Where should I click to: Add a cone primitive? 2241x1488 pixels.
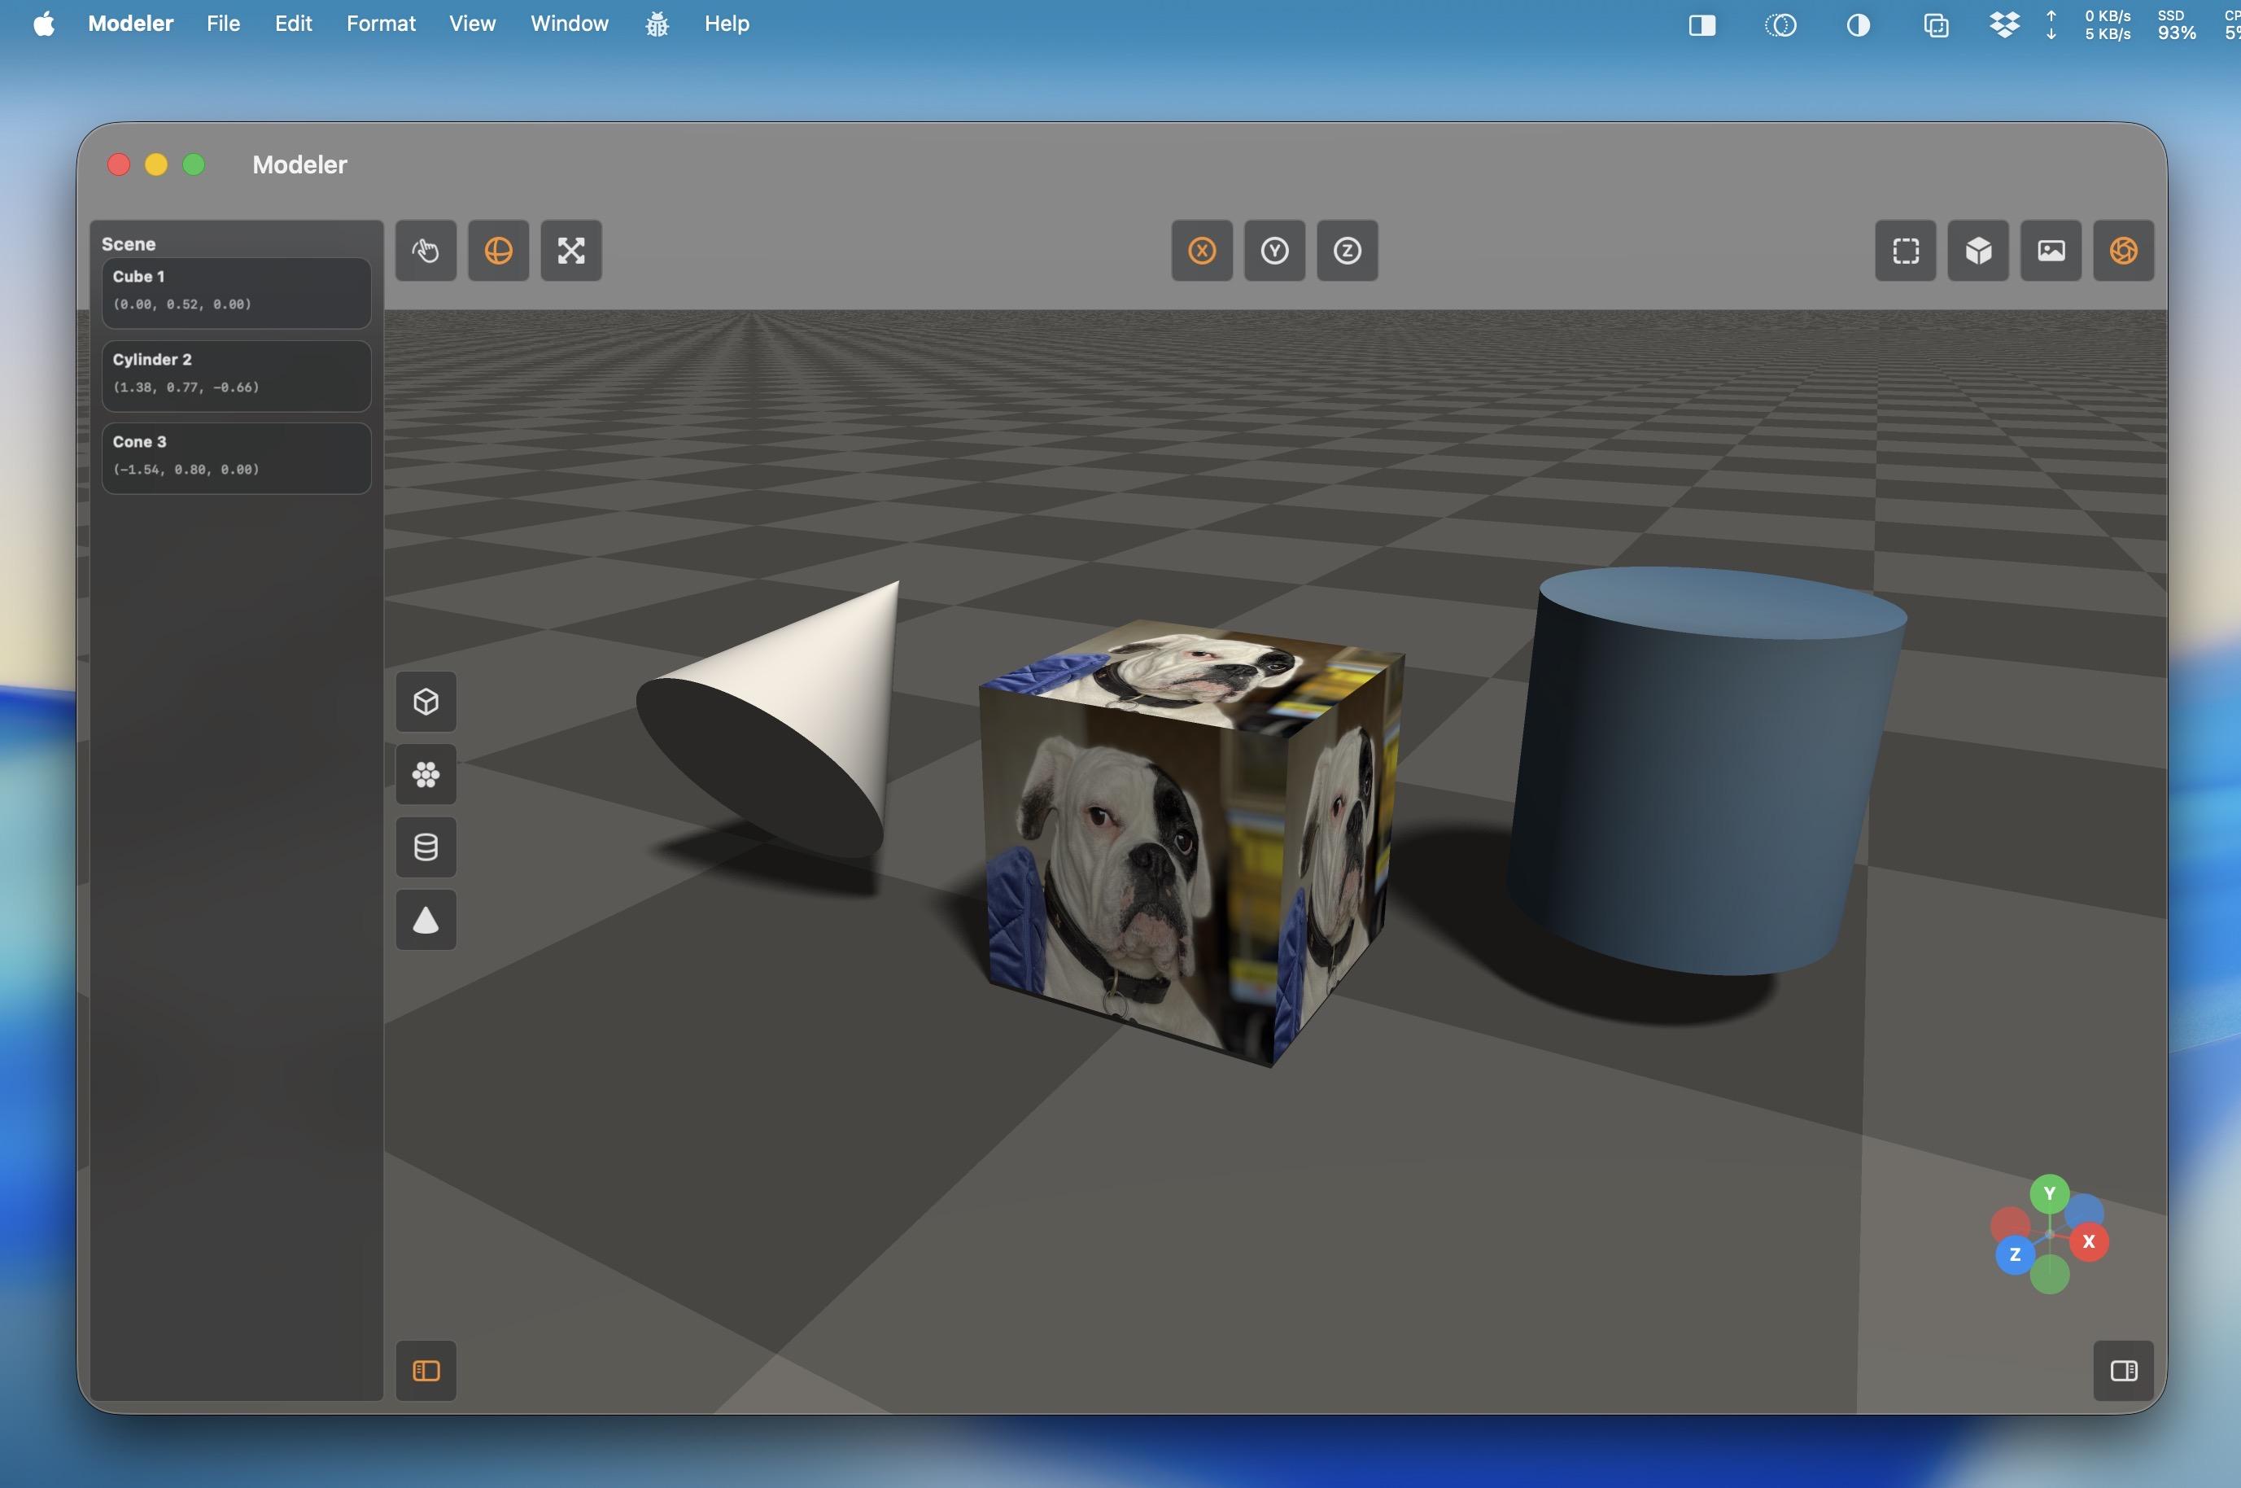click(426, 920)
